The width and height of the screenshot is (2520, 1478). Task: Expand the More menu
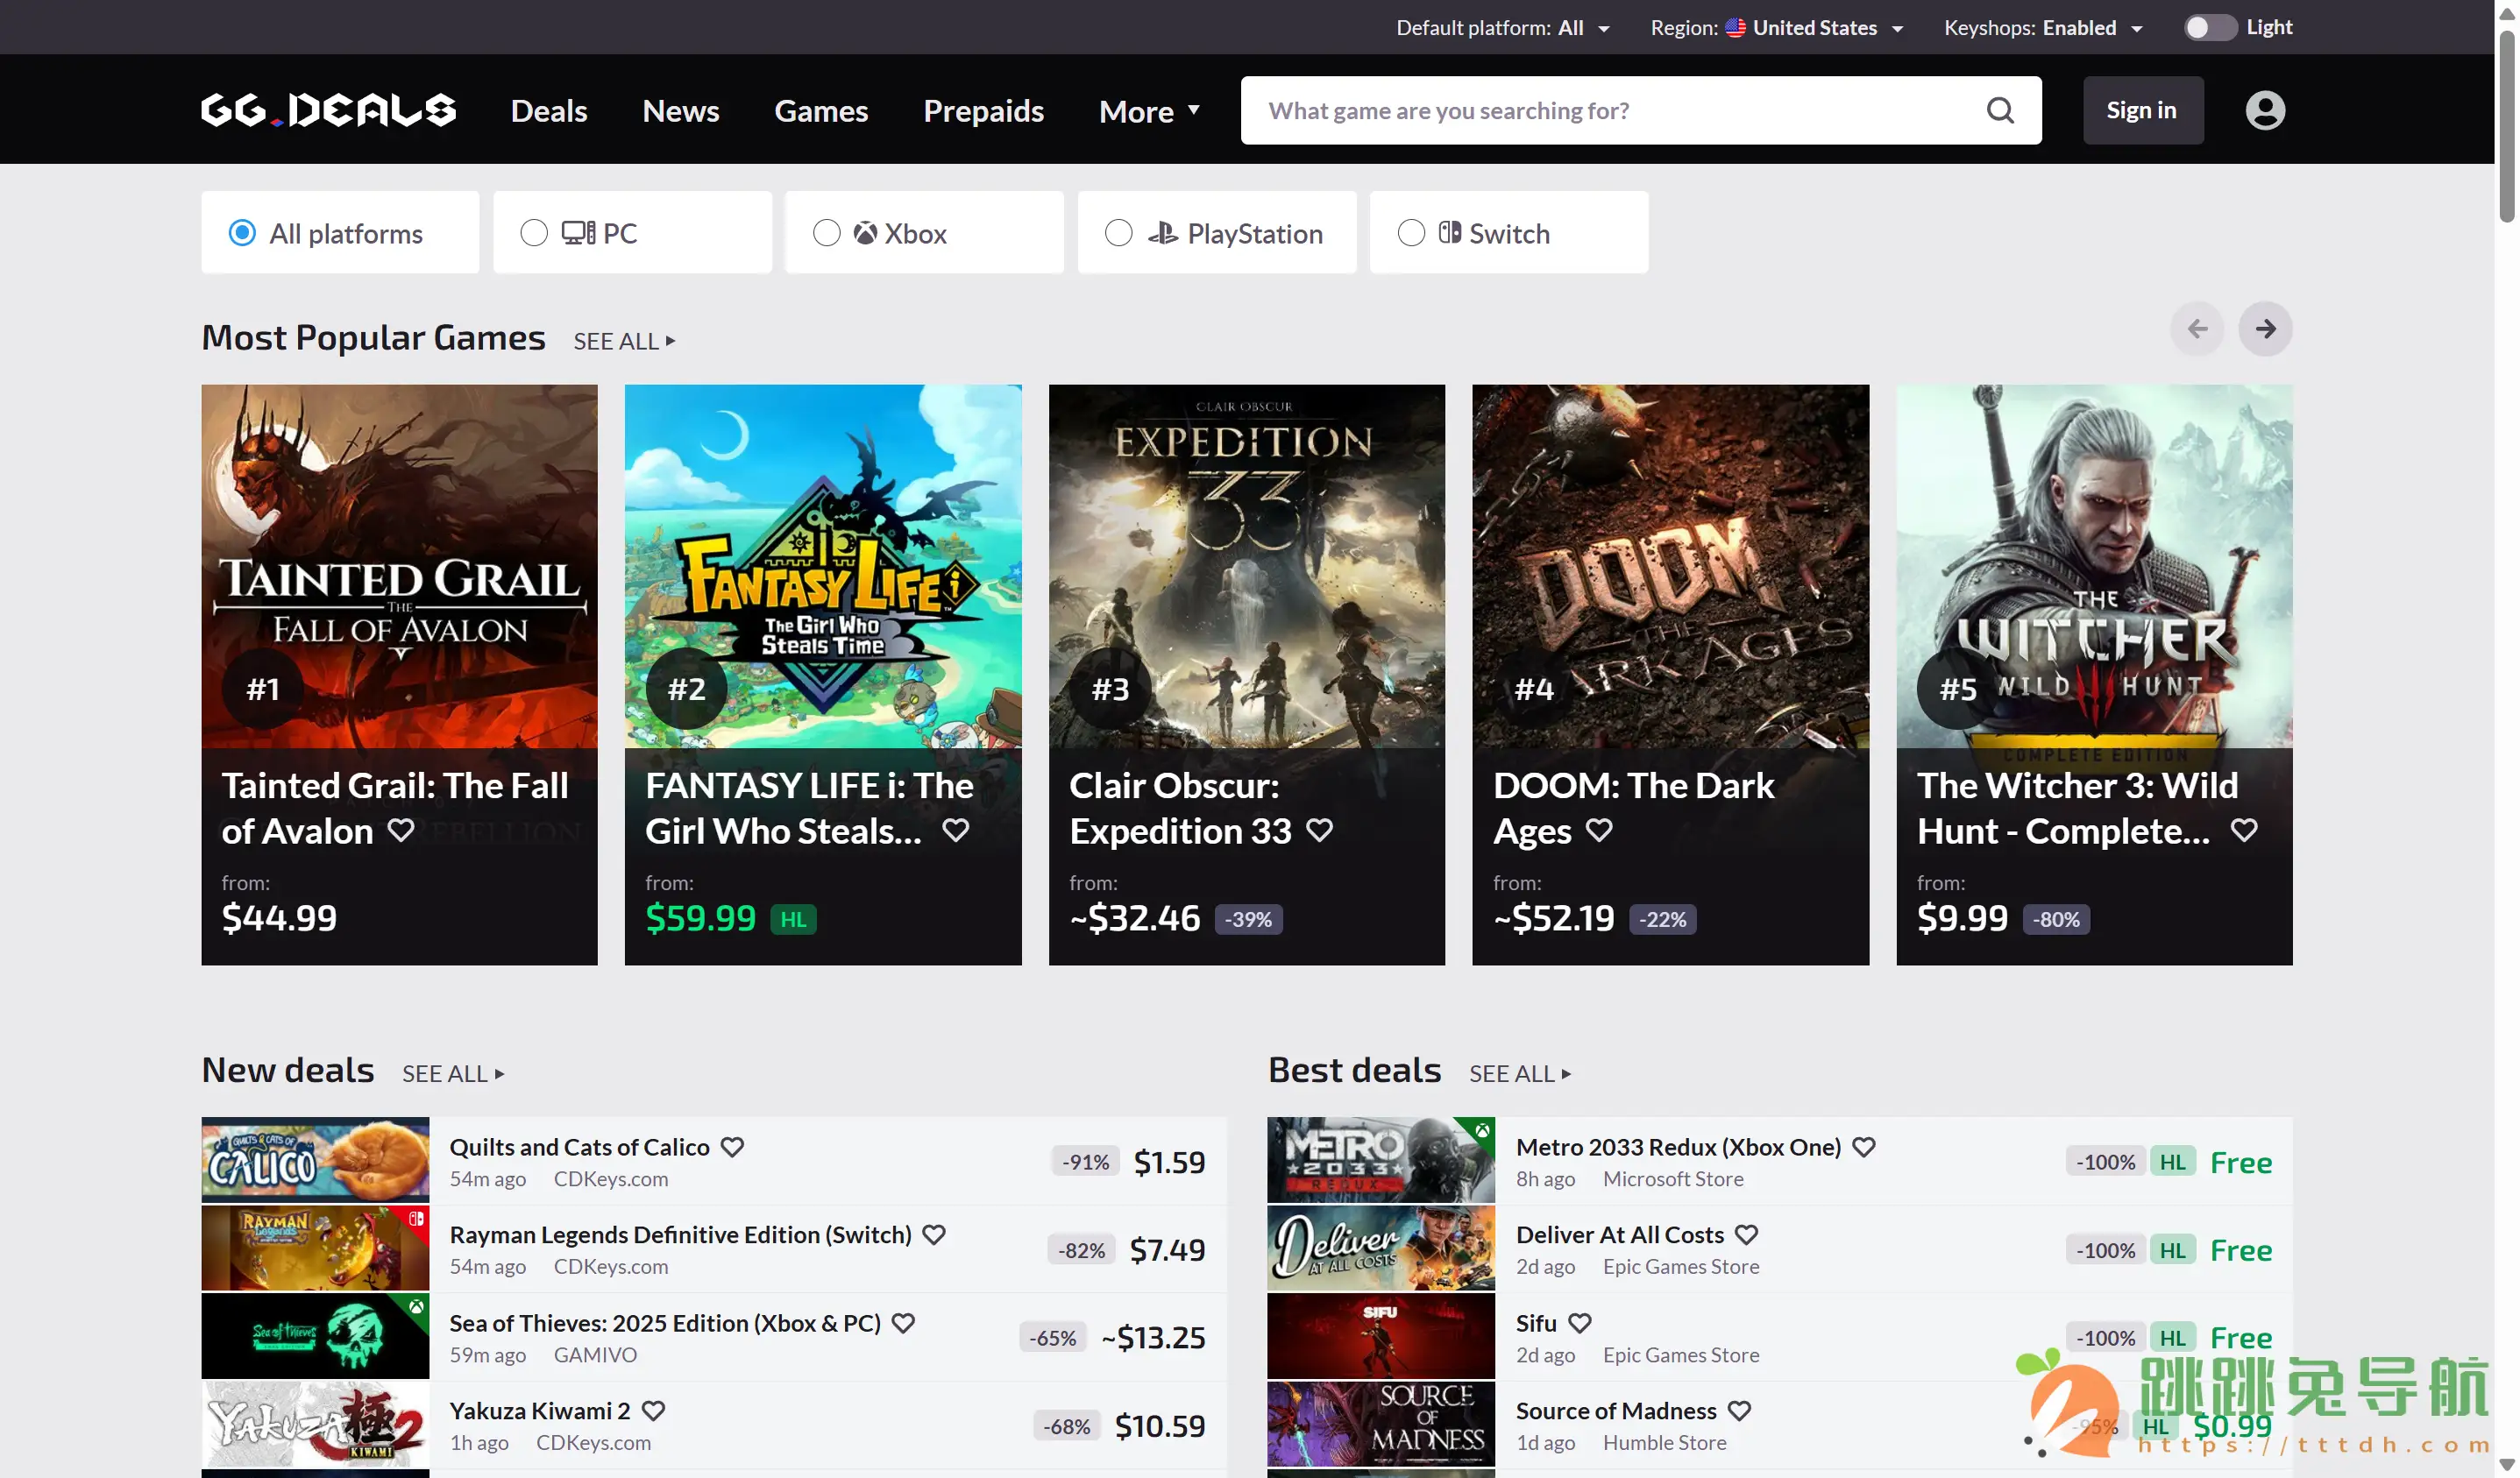[x=1149, y=111]
